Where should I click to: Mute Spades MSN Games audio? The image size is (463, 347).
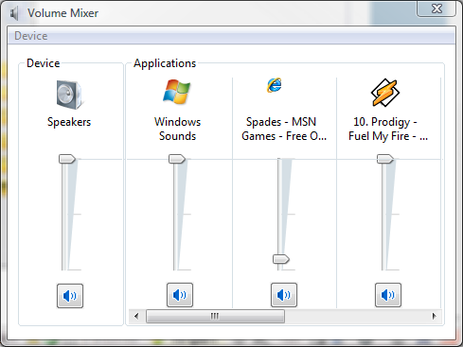284,295
